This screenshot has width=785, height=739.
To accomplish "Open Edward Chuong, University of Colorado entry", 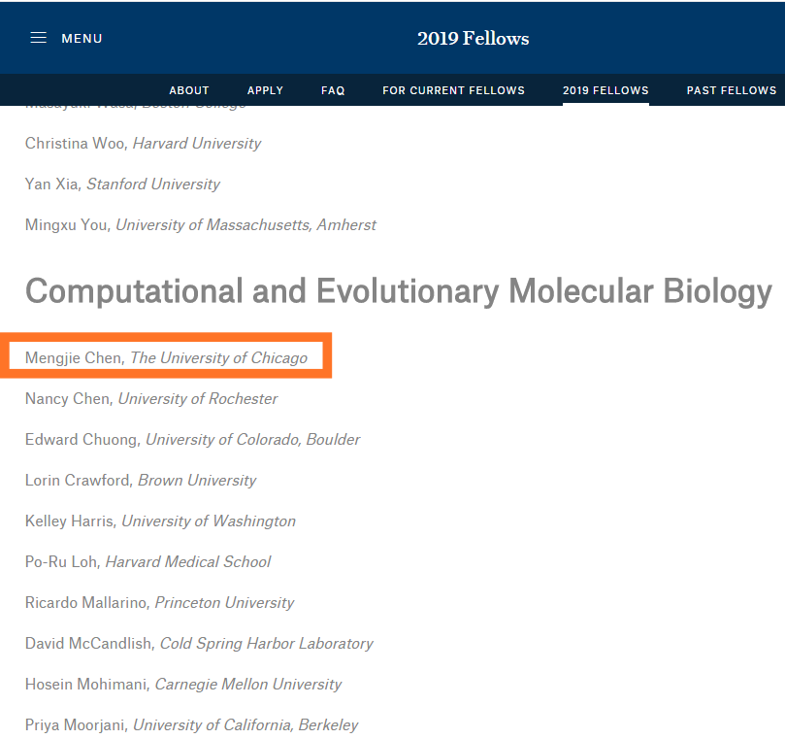I will [192, 440].
